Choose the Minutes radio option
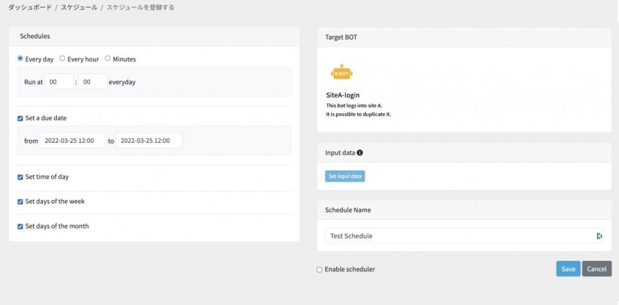The width and height of the screenshot is (619, 305). pyautogui.click(x=108, y=59)
